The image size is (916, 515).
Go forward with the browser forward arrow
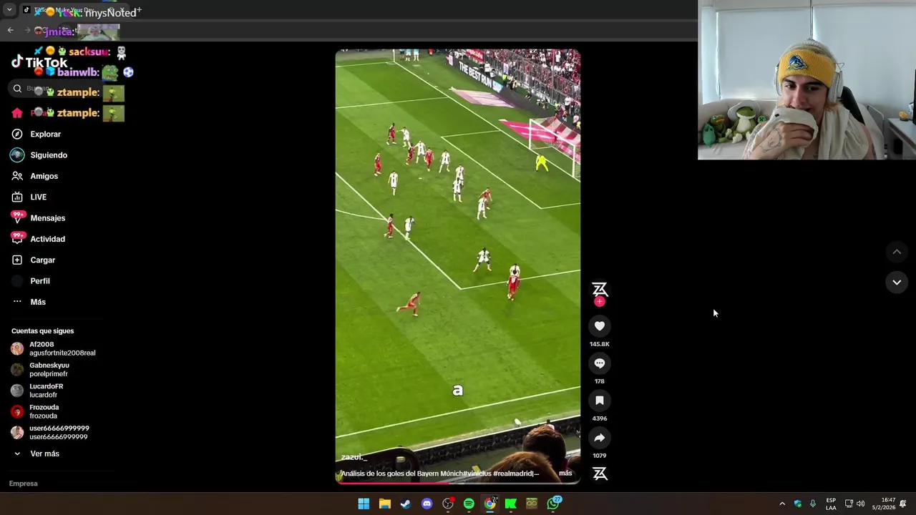(x=27, y=30)
